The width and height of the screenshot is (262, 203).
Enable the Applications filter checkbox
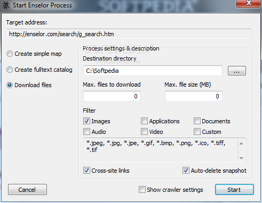[x=144, y=121]
